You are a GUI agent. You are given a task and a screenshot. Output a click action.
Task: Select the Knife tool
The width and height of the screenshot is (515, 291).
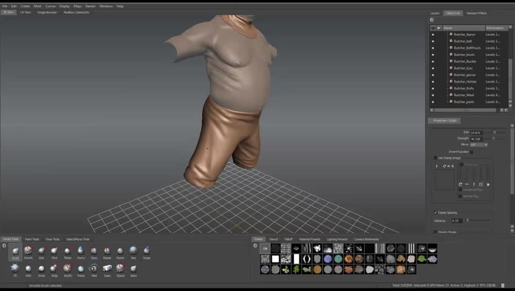[29, 270]
